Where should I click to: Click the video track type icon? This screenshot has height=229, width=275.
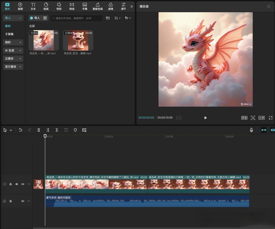click(x=5, y=184)
